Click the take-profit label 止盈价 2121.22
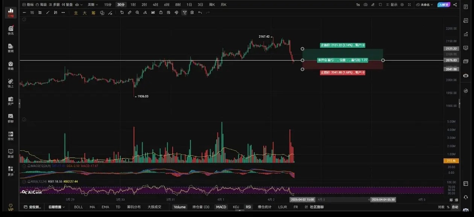Image resolution: width=474 pixels, height=217 pixels. click(342, 45)
